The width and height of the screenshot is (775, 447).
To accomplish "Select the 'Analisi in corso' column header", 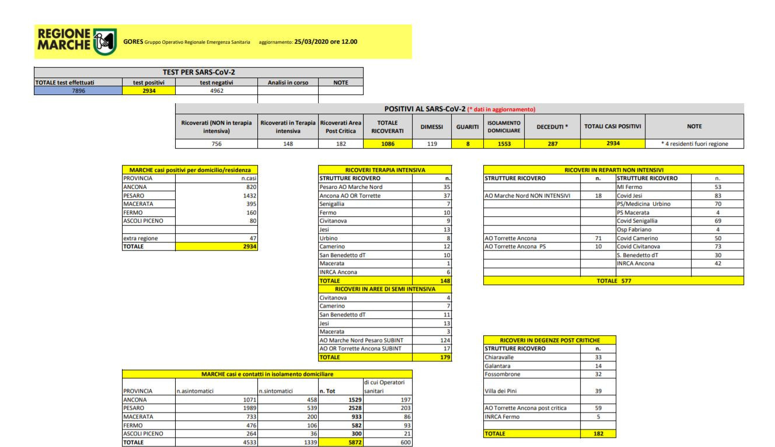I will point(288,83).
